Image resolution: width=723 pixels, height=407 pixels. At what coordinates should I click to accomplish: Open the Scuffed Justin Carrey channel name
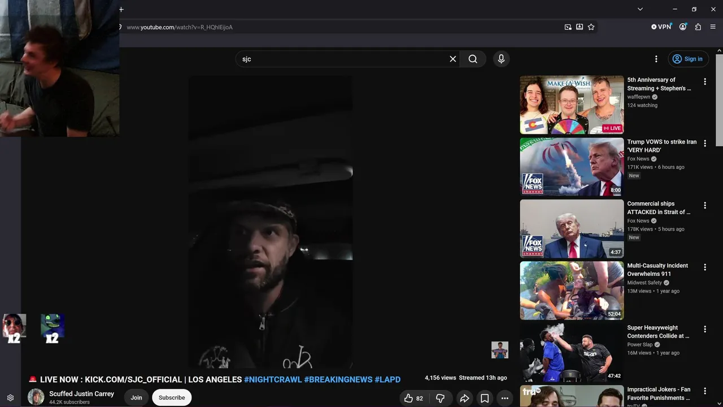(x=81, y=394)
